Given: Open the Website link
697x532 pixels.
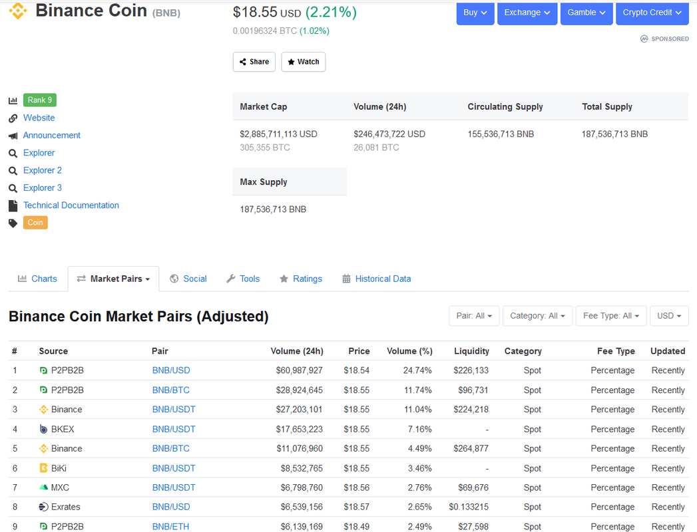Looking at the screenshot, I should [x=39, y=118].
